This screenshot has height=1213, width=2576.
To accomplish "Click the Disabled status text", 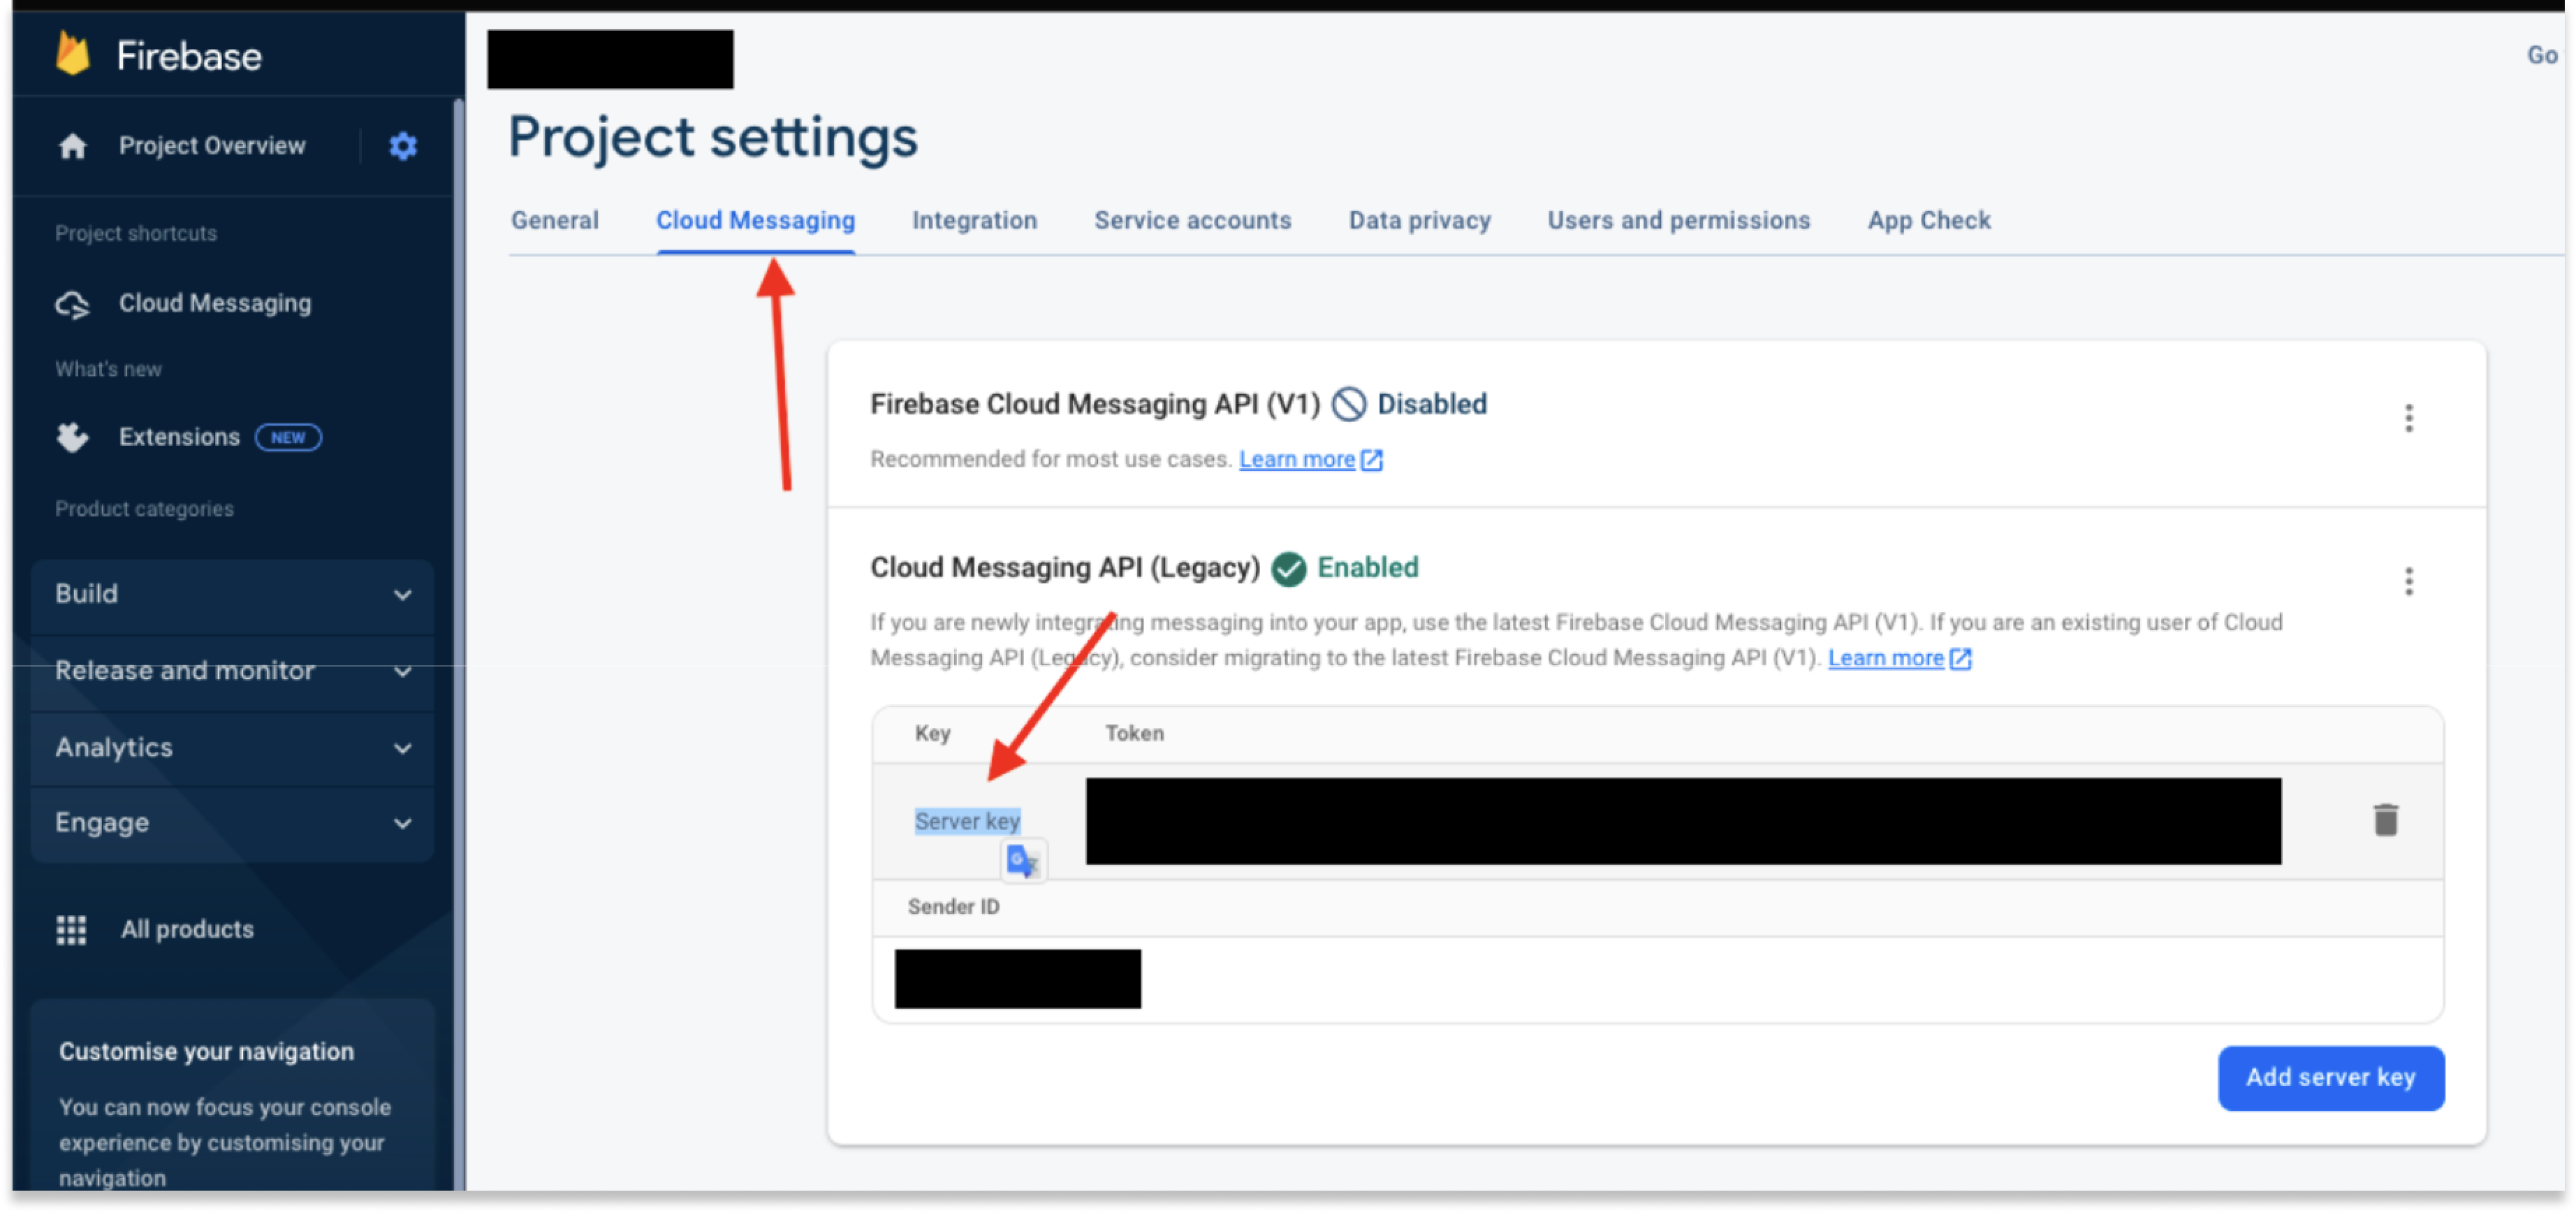I will coord(1431,404).
